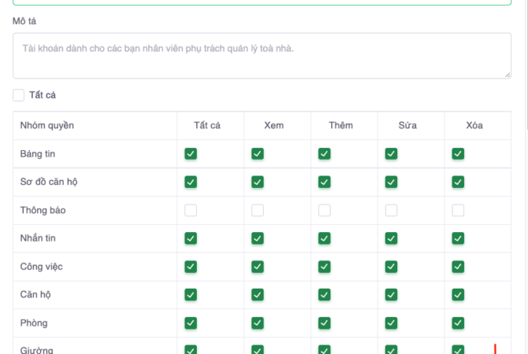
Task: Enable Xem permission for Thông báo
Action: [x=258, y=210]
